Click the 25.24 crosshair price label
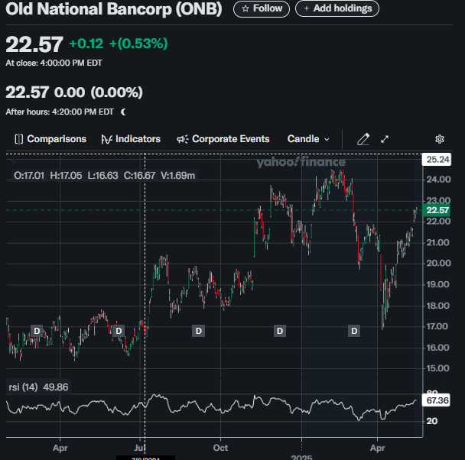 coord(437,160)
